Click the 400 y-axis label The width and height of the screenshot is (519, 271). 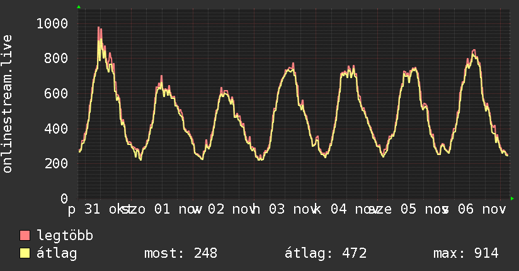tap(56, 129)
